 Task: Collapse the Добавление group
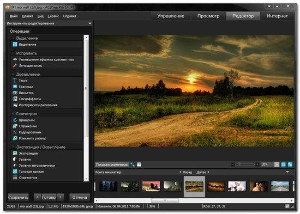(x=13, y=74)
